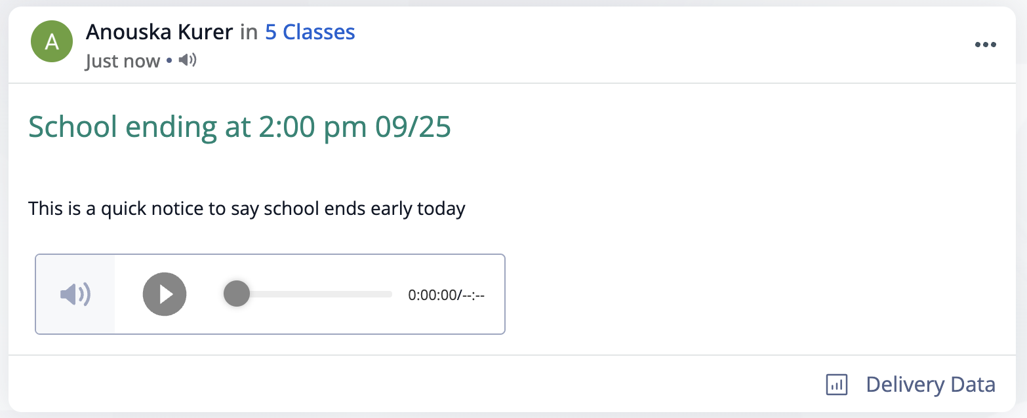
Task: Click the 'Just now' timestamp
Action: pos(123,61)
